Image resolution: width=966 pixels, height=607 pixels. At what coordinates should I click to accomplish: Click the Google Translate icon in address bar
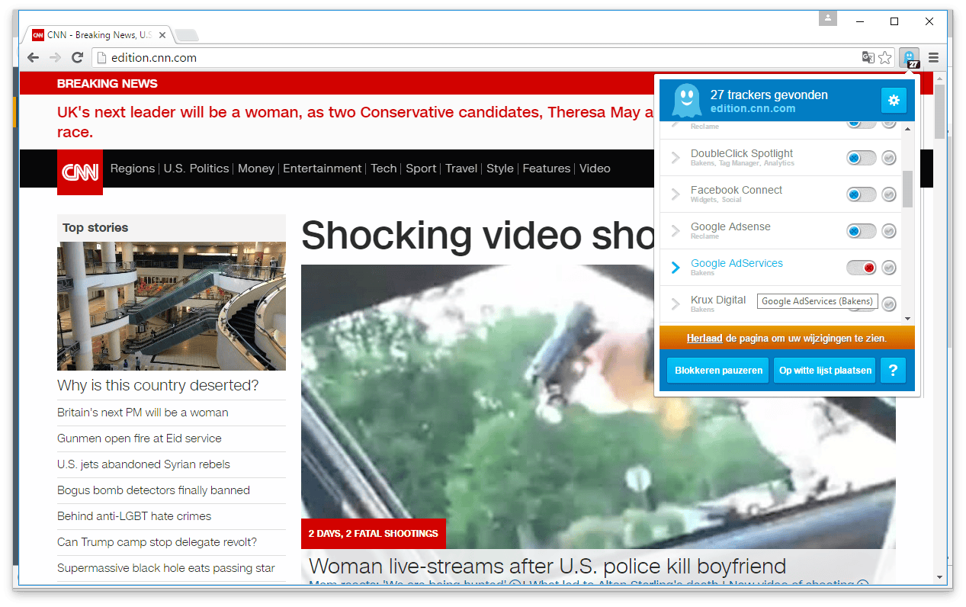[868, 58]
